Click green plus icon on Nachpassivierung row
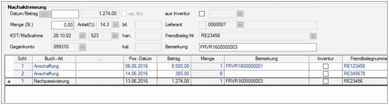Viewport: 389px width, 105px height. click(x=9, y=82)
